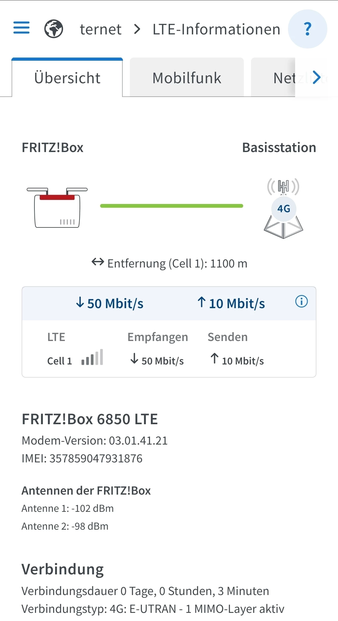Click the green connection quality bar
Image resolution: width=338 pixels, height=621 pixels.
click(x=172, y=206)
